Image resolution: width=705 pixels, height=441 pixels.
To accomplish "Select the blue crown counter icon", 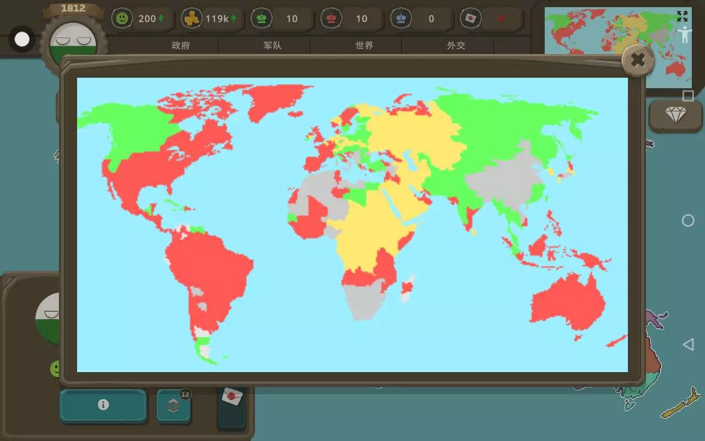I will 401,18.
